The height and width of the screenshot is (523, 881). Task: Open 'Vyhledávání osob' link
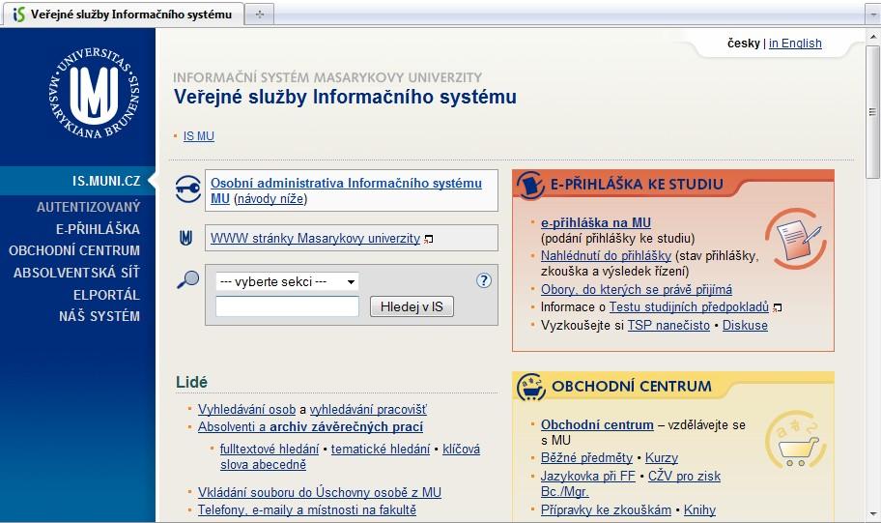(x=246, y=409)
